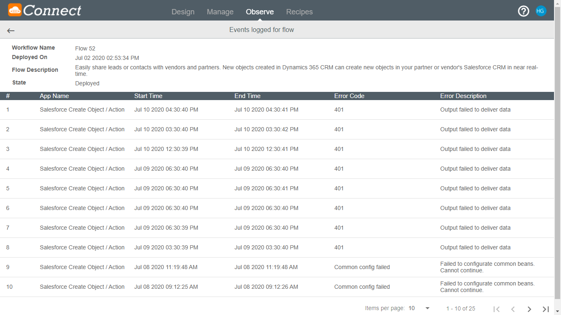561x315 pixels.
Task: Click error description of row 9
Action: point(487,267)
